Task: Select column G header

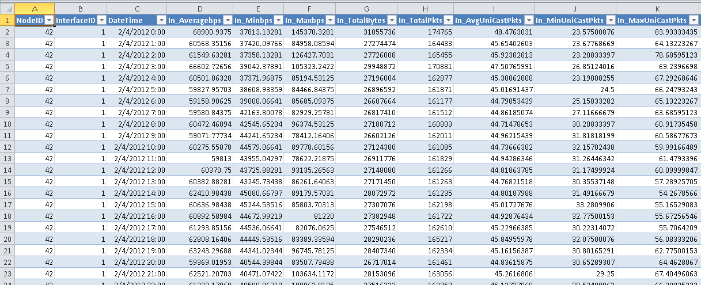Action: (366, 9)
